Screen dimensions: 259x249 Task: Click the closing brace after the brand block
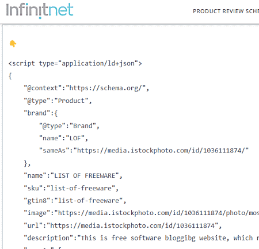(27, 163)
